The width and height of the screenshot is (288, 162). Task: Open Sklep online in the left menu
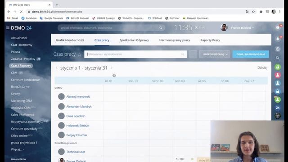(19, 135)
